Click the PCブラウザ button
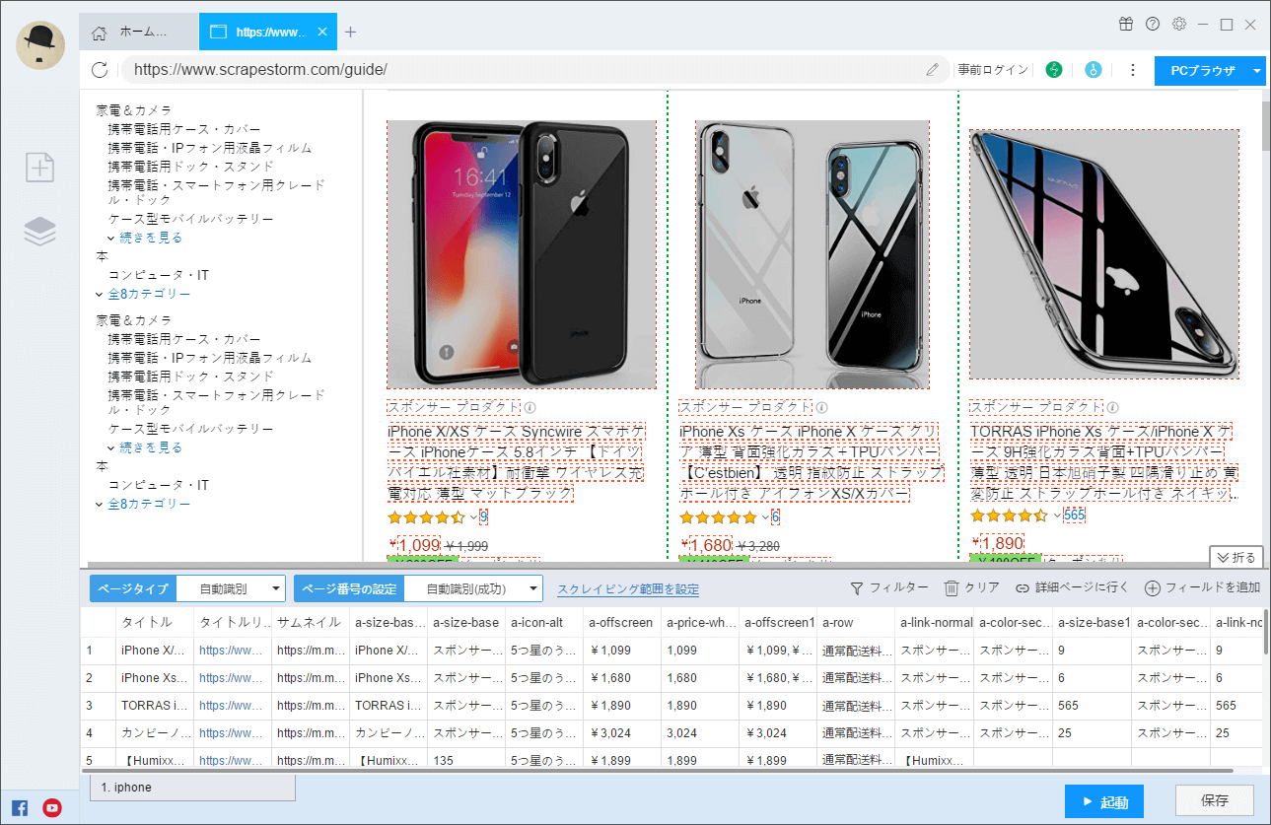Image resolution: width=1271 pixels, height=825 pixels. [1202, 71]
